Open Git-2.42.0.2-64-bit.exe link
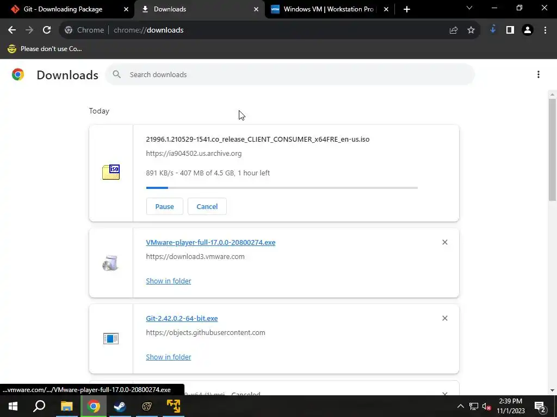The image size is (557, 417). pyautogui.click(x=182, y=318)
